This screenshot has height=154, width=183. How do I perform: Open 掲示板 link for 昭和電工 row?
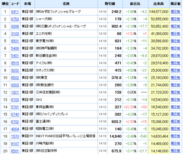tap(175, 129)
